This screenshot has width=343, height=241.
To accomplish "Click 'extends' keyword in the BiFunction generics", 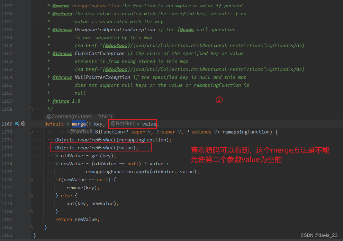I will pos(202,132).
